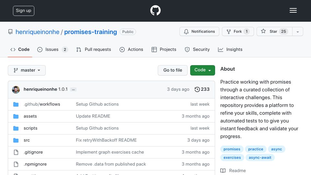Open the Projects tab
The height and width of the screenshot is (175, 311).
[164, 49]
